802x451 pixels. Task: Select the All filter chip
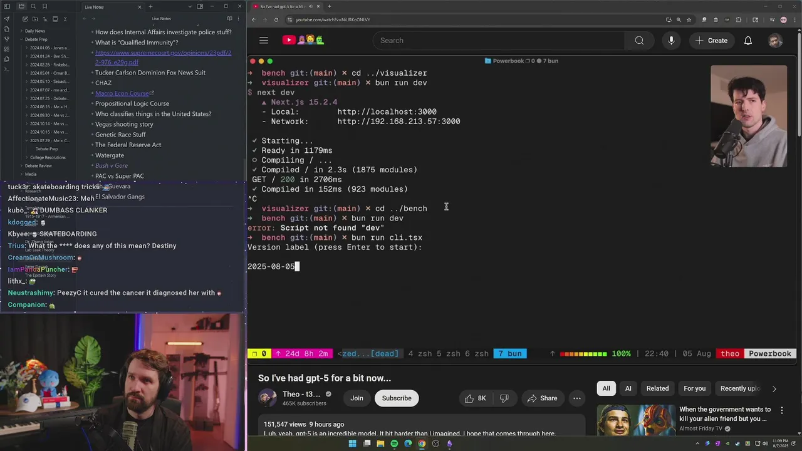coord(606,388)
